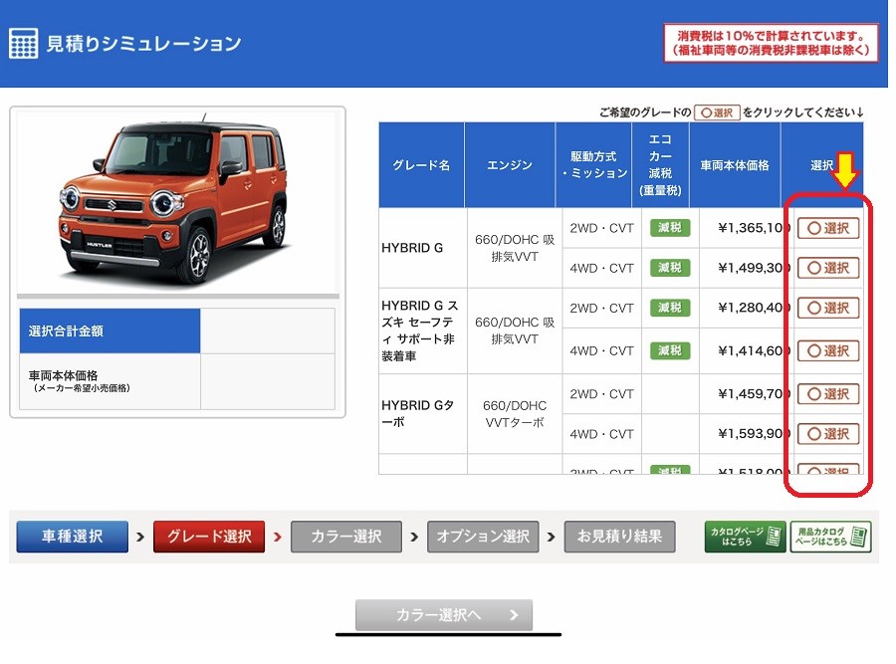This screenshot has height=664, width=896.
Task: Click the 減税 badge for ¥1,499,300 row
Action: [x=670, y=268]
